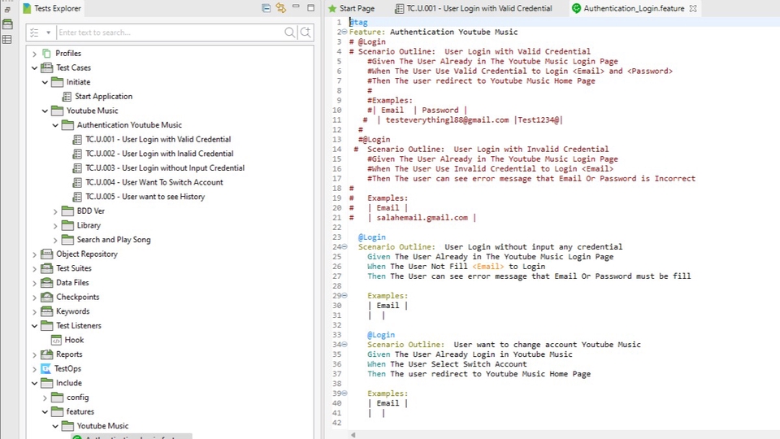Click the Collapse All icon in Tests Explorer

pos(266,8)
